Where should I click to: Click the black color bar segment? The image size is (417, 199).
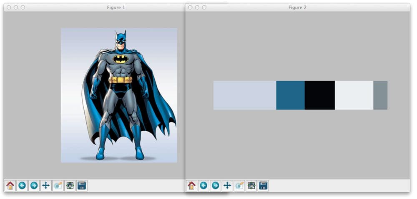click(x=319, y=95)
